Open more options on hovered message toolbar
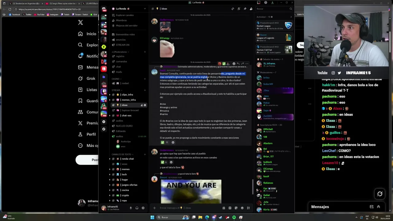 pos(247,64)
